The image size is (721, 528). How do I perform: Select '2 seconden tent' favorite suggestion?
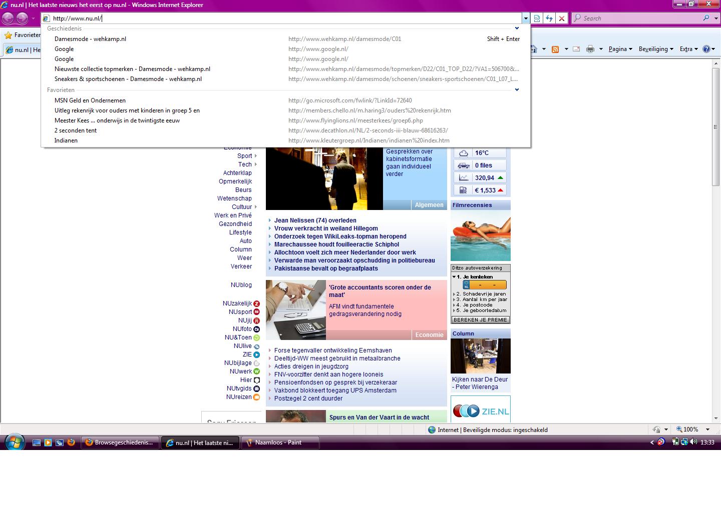tap(286, 130)
